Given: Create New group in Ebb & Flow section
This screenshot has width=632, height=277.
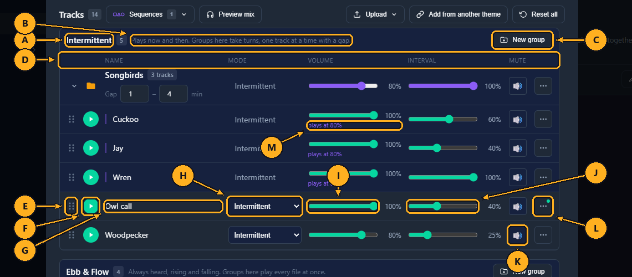Looking at the screenshot, I should click(522, 271).
